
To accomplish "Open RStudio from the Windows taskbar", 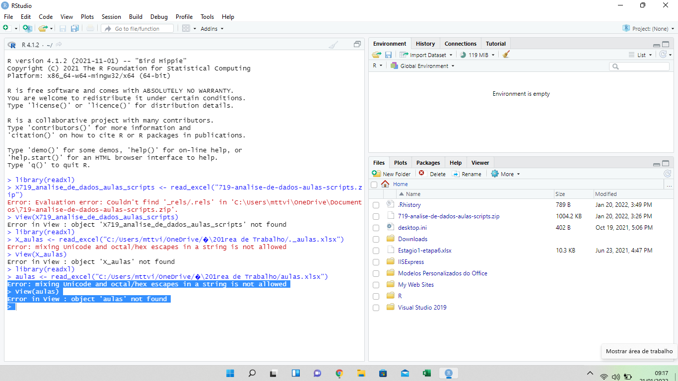I will click(449, 373).
